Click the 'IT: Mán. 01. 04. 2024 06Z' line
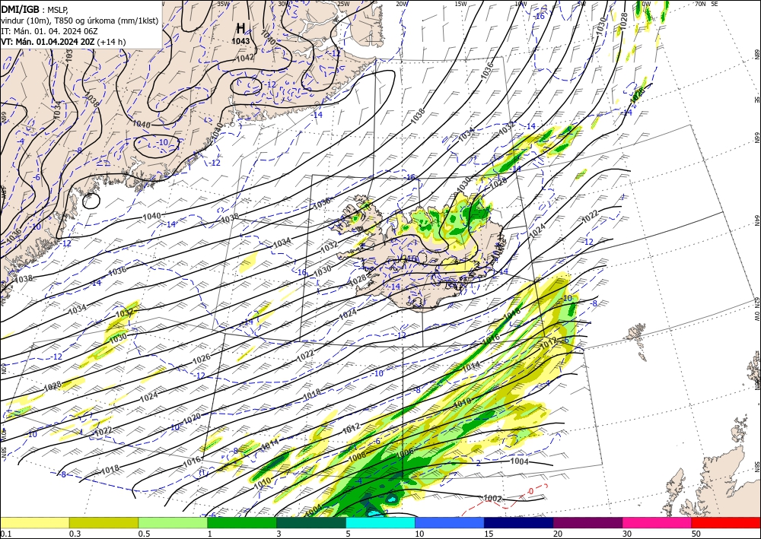Viewport: 761px width, 539px height. coord(49,31)
